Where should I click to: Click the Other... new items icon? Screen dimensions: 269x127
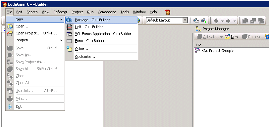[x=69, y=49]
